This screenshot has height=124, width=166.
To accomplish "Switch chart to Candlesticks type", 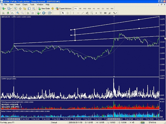I will [8, 13].
